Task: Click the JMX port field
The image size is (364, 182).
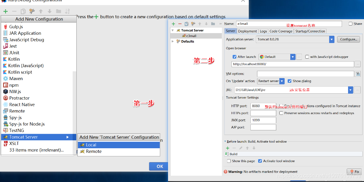Action: 263,120
